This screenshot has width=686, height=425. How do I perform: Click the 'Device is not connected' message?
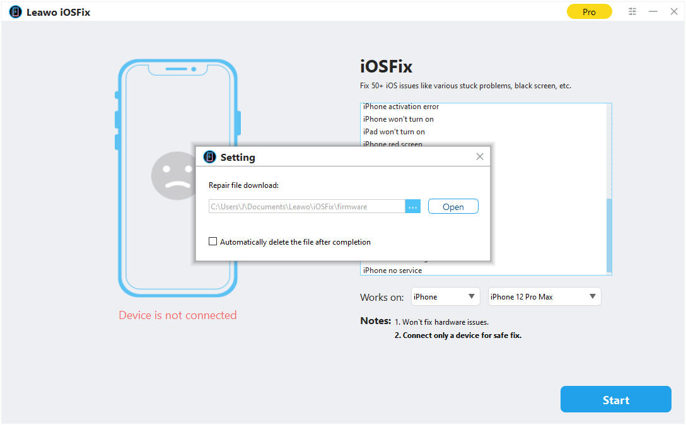click(x=178, y=315)
